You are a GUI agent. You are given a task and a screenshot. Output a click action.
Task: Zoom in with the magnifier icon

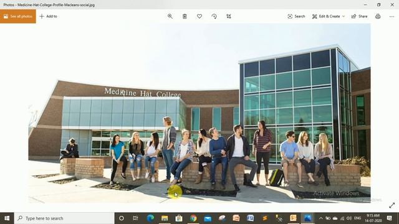coord(170,16)
